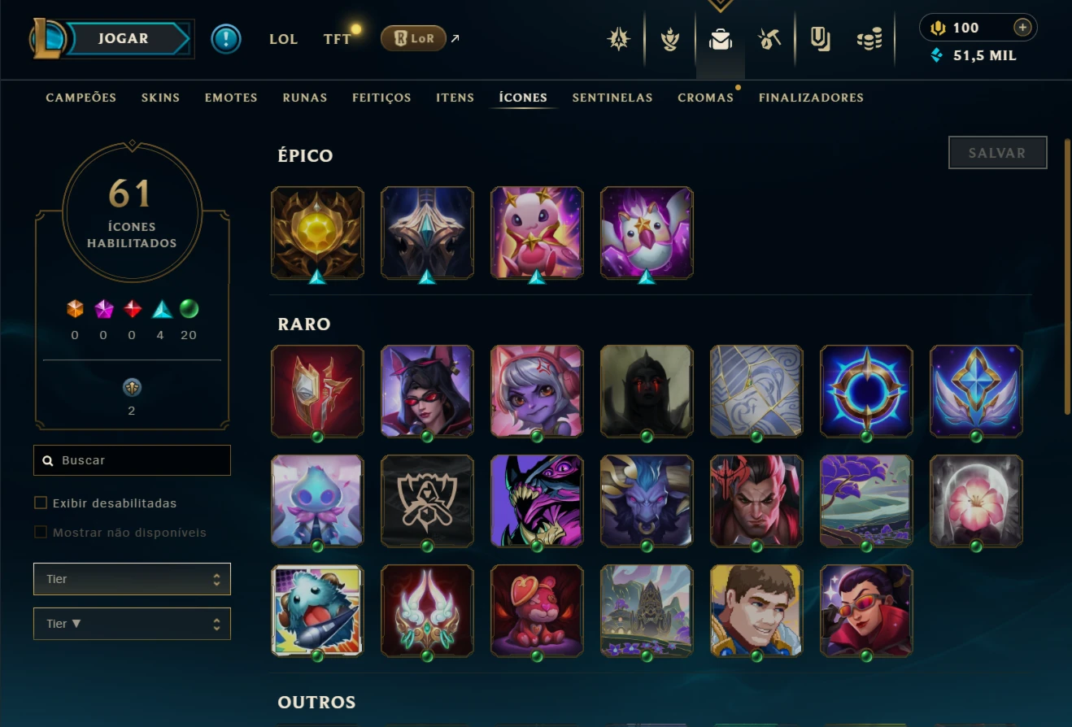Open the Loot hammer icon
This screenshot has height=727, width=1072.
[769, 39]
